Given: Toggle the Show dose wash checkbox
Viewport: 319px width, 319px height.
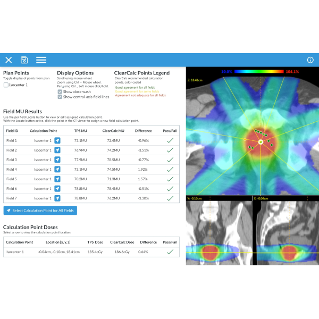Looking at the screenshot, I should [x=60, y=91].
